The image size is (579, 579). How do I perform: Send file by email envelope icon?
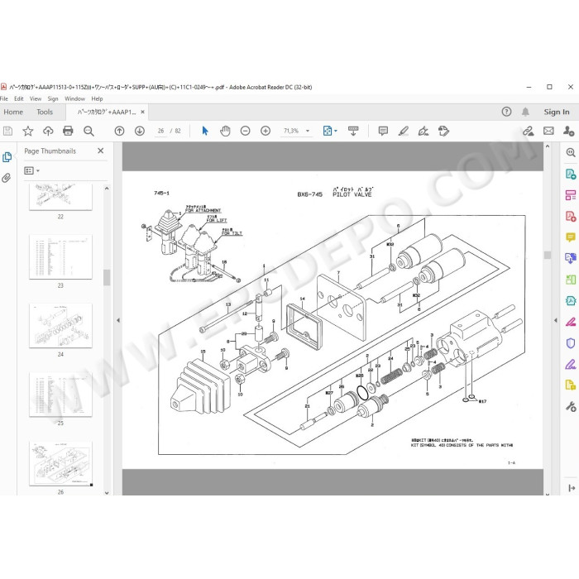tap(548, 131)
